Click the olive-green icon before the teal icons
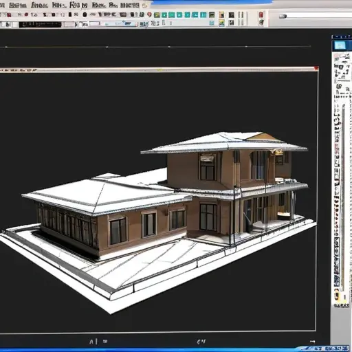 [157, 15]
